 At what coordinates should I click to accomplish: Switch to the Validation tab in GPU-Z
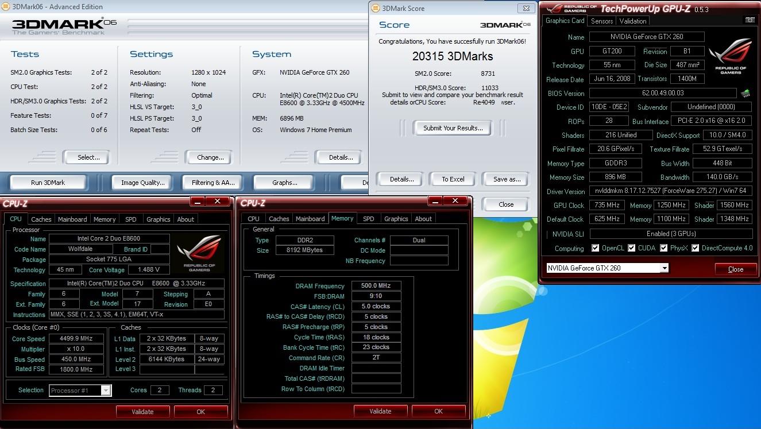tap(633, 21)
